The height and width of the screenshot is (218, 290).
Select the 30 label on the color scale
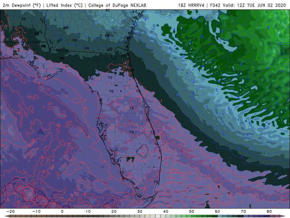coord(140,211)
